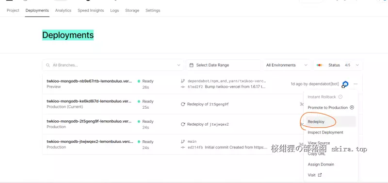
Task: Open the All Environments dropdown
Action: (287, 65)
